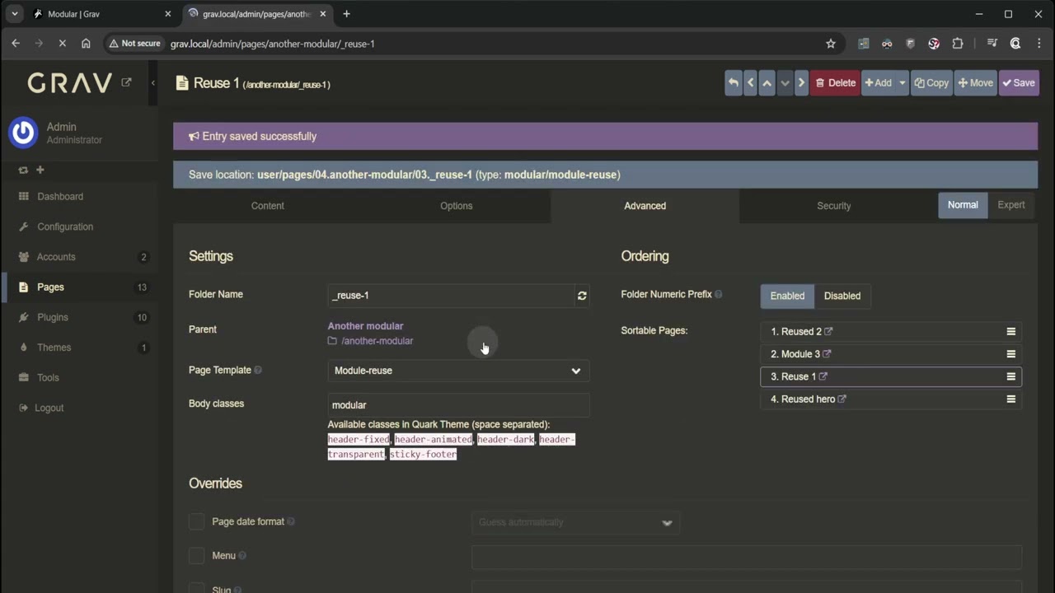Click the drag handle on Module 3 row
The width and height of the screenshot is (1055, 593).
coord(1011,354)
